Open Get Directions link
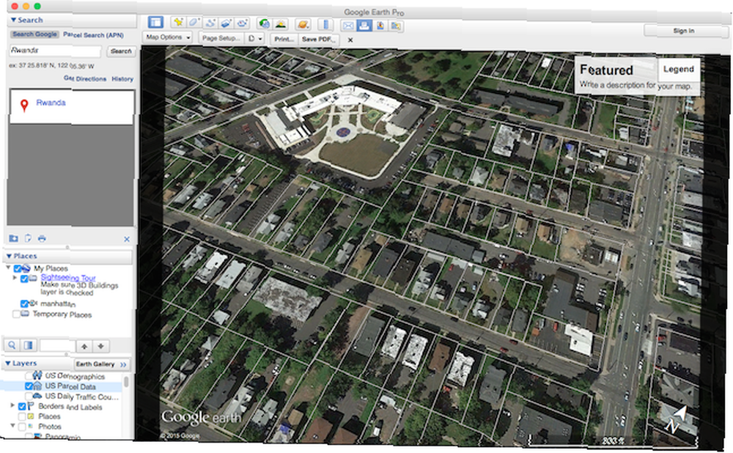 [85, 78]
